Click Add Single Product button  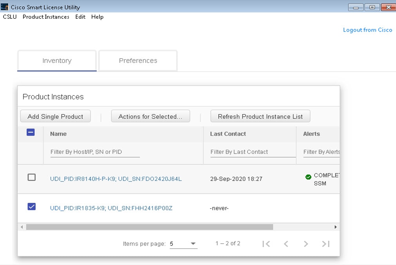click(55, 116)
